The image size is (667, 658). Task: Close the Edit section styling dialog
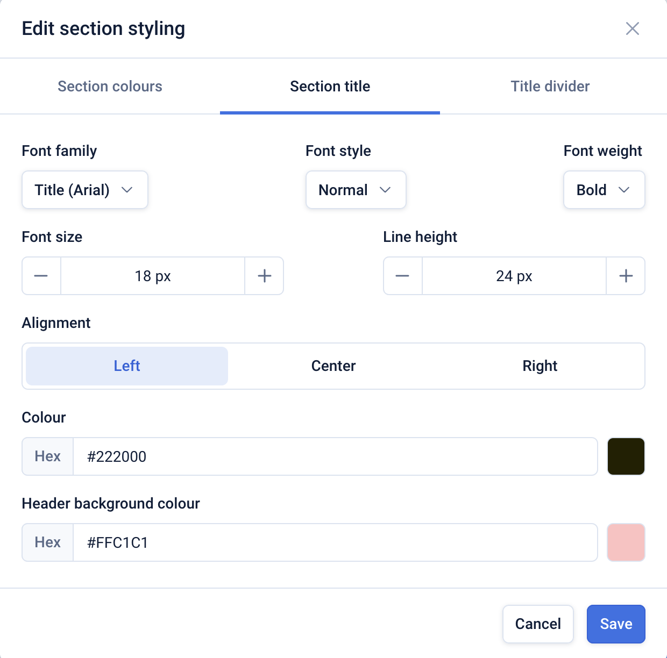point(633,28)
